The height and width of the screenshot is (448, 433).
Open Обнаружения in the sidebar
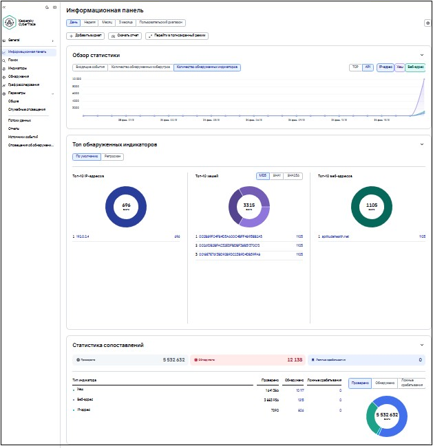(19, 77)
